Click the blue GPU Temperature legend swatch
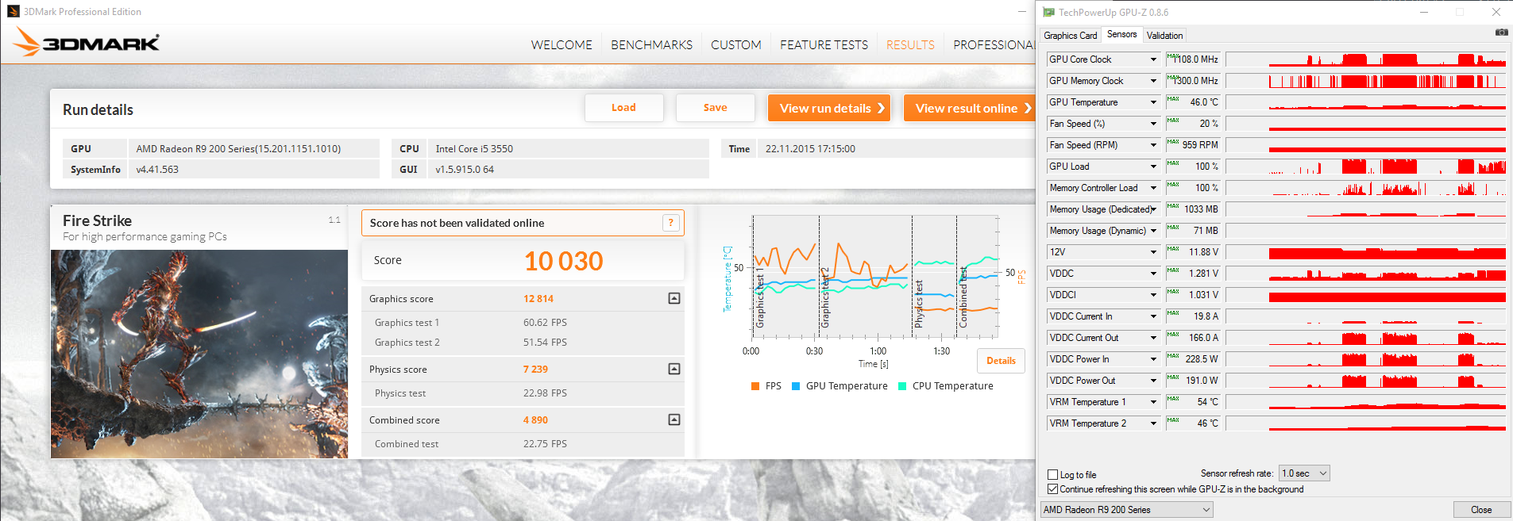 (795, 386)
